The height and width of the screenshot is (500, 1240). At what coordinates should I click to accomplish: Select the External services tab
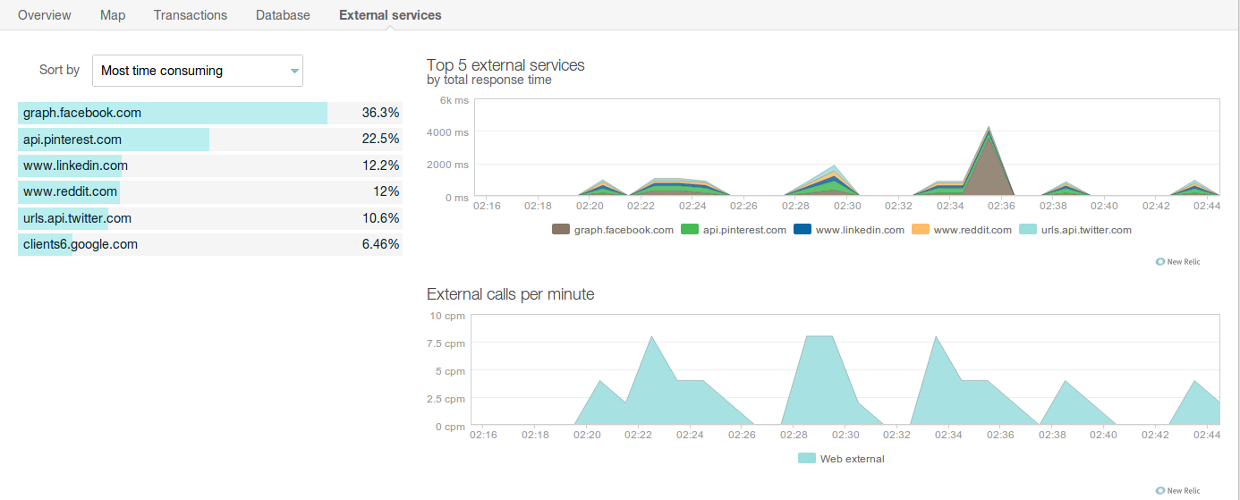point(390,15)
